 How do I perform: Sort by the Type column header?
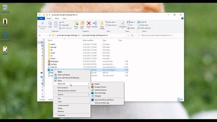(104, 40)
